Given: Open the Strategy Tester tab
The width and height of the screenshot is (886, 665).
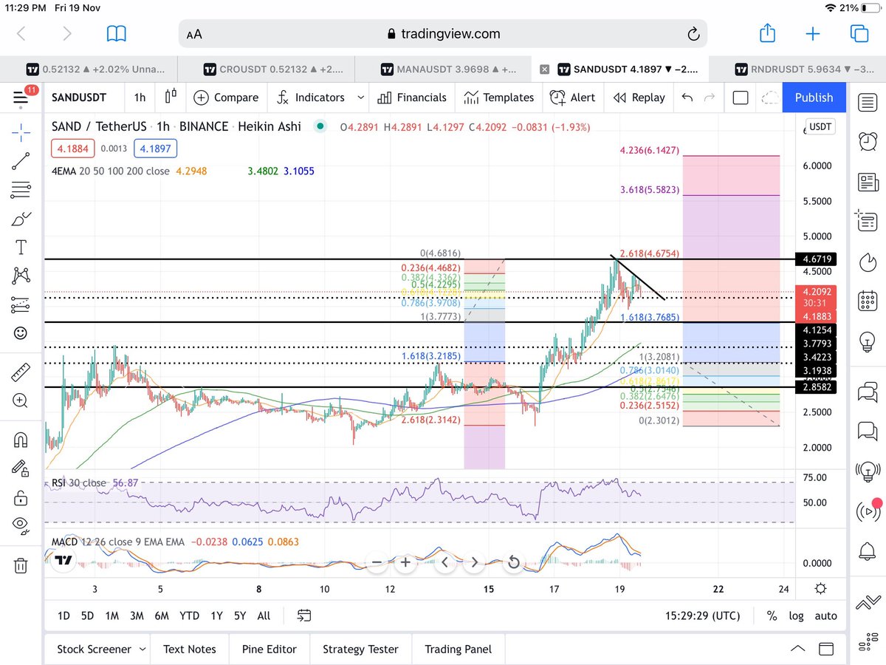Looking at the screenshot, I should coord(360,649).
